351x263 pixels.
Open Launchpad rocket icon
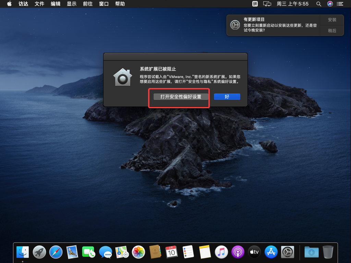click(39, 252)
